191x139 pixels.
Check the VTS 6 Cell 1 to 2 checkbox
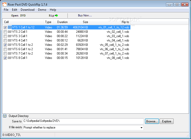pos(5,49)
